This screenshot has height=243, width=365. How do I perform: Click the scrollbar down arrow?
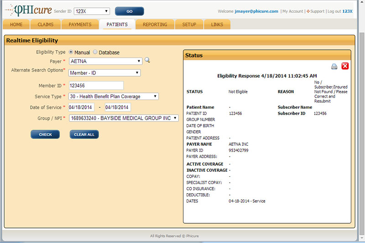click(x=362, y=238)
